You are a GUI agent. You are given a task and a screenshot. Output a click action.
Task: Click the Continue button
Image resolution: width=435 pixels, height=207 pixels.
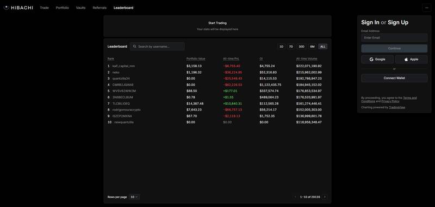(394, 48)
